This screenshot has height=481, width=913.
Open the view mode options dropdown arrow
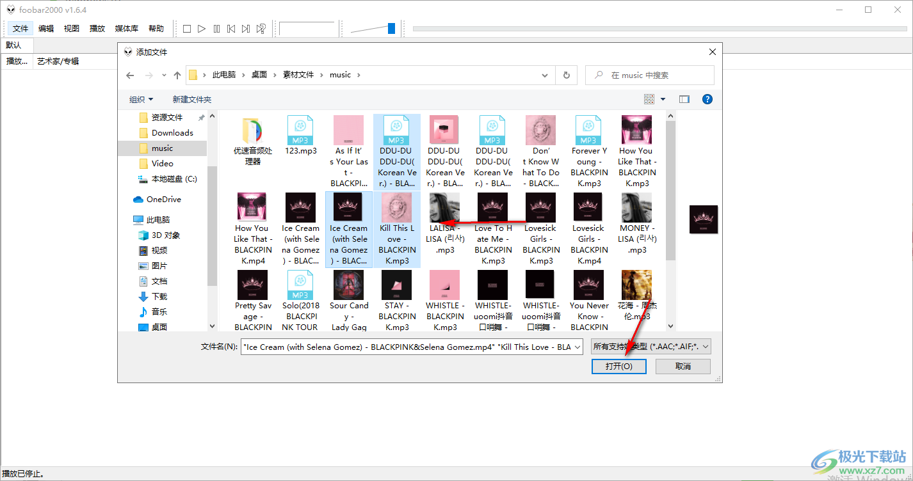[663, 99]
